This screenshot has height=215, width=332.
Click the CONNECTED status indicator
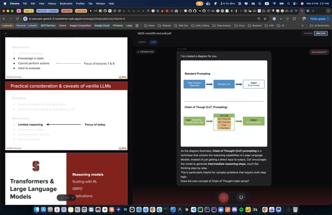(x=146, y=52)
